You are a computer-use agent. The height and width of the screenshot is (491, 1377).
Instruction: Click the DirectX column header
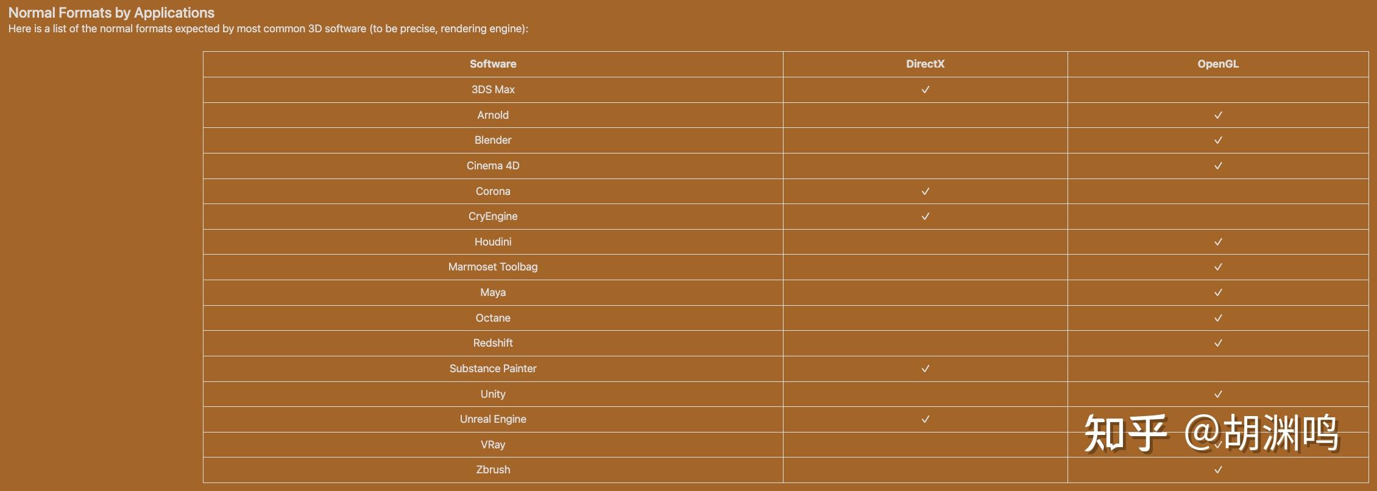(x=925, y=64)
